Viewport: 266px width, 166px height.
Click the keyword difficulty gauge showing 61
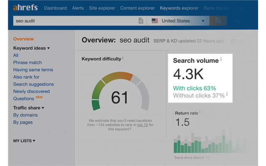point(119,91)
